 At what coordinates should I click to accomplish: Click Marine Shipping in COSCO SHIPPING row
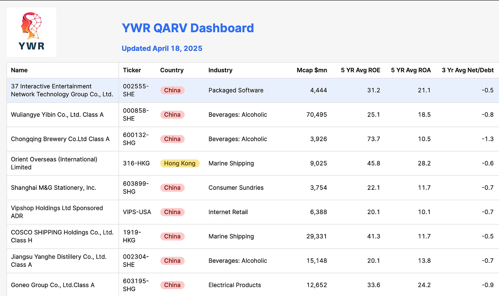[231, 236]
